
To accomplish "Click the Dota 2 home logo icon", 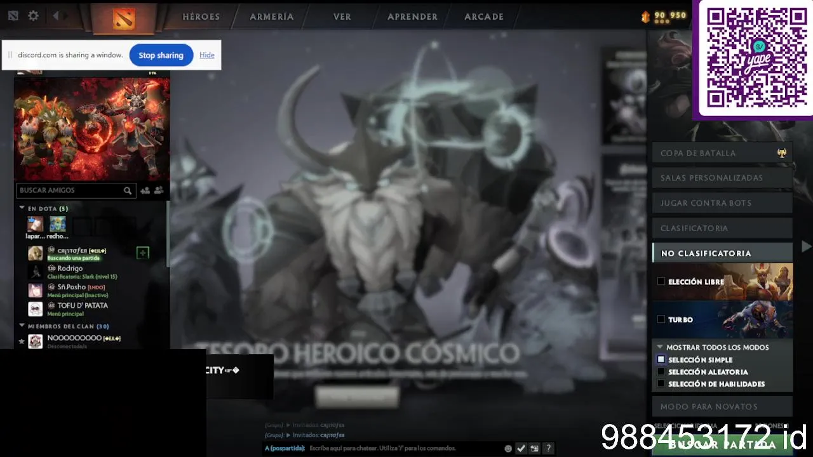I will click(x=123, y=18).
